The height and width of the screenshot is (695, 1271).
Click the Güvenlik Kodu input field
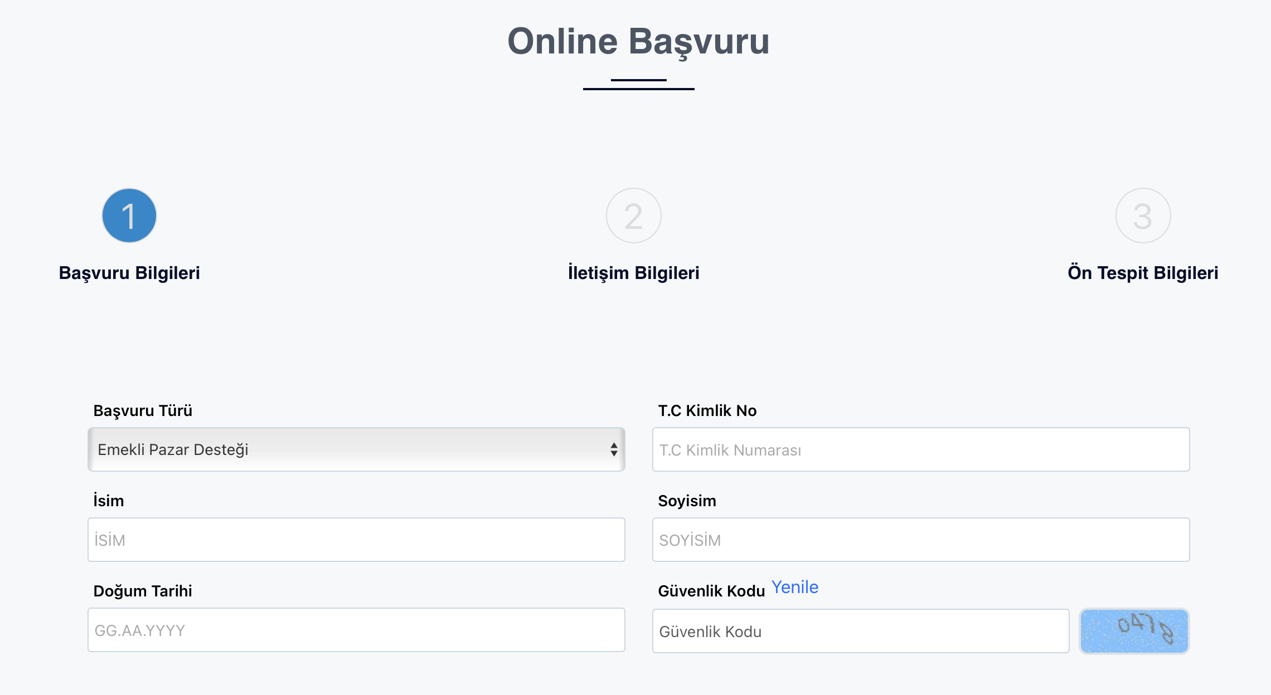860,631
